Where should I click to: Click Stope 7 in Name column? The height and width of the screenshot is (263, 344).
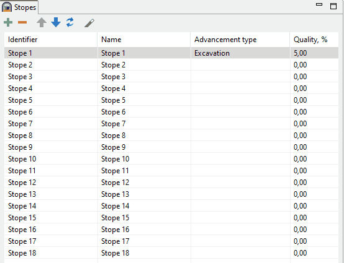(144, 124)
